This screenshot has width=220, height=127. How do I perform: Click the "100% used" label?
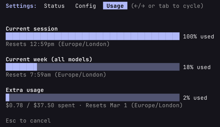click(198, 36)
